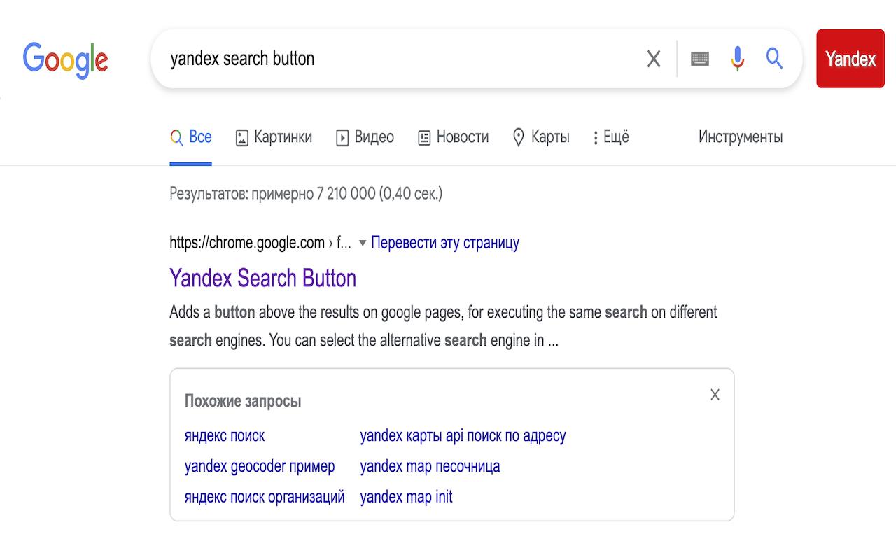
Task: Click 'Перевести эту страницу' link
Action: tap(445, 243)
